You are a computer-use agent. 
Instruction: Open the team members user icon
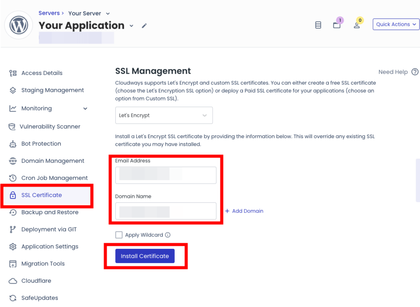[x=356, y=25]
